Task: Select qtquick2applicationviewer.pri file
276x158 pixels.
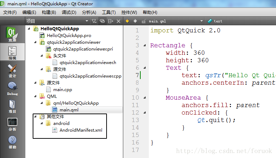Action: pyautogui.click(x=83, y=49)
